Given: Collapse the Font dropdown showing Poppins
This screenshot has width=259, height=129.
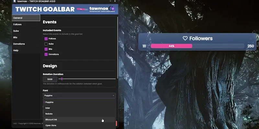Looking at the screenshot, I should 79,95.
